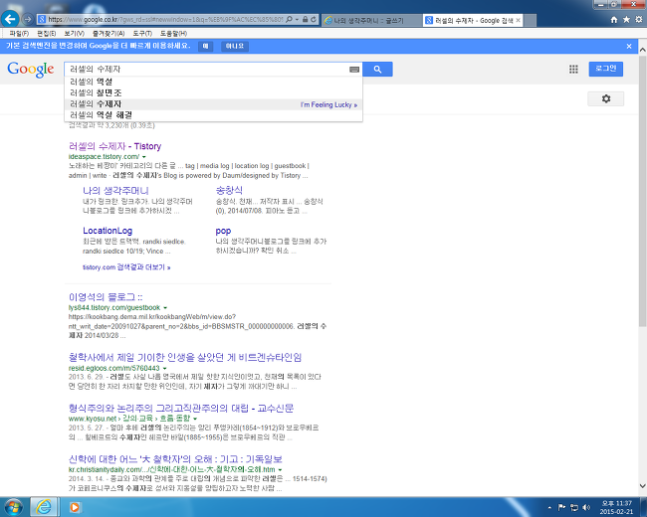The height and width of the screenshot is (517, 647).
Task: Open result about 비트겐슈타인
Action: tap(185, 358)
